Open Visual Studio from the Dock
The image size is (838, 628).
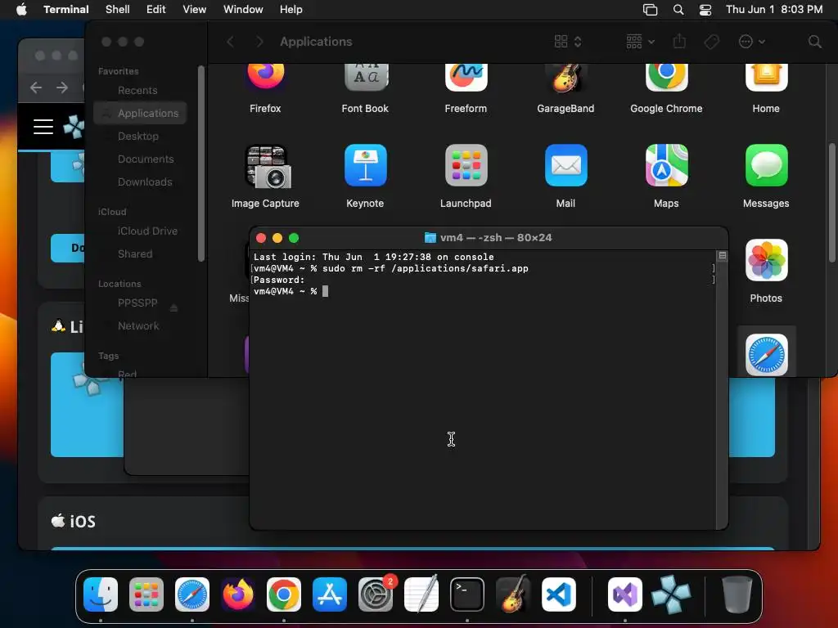(624, 594)
